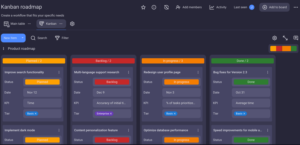Remove Basic tag on Redesign user profile card

[x=175, y=114]
